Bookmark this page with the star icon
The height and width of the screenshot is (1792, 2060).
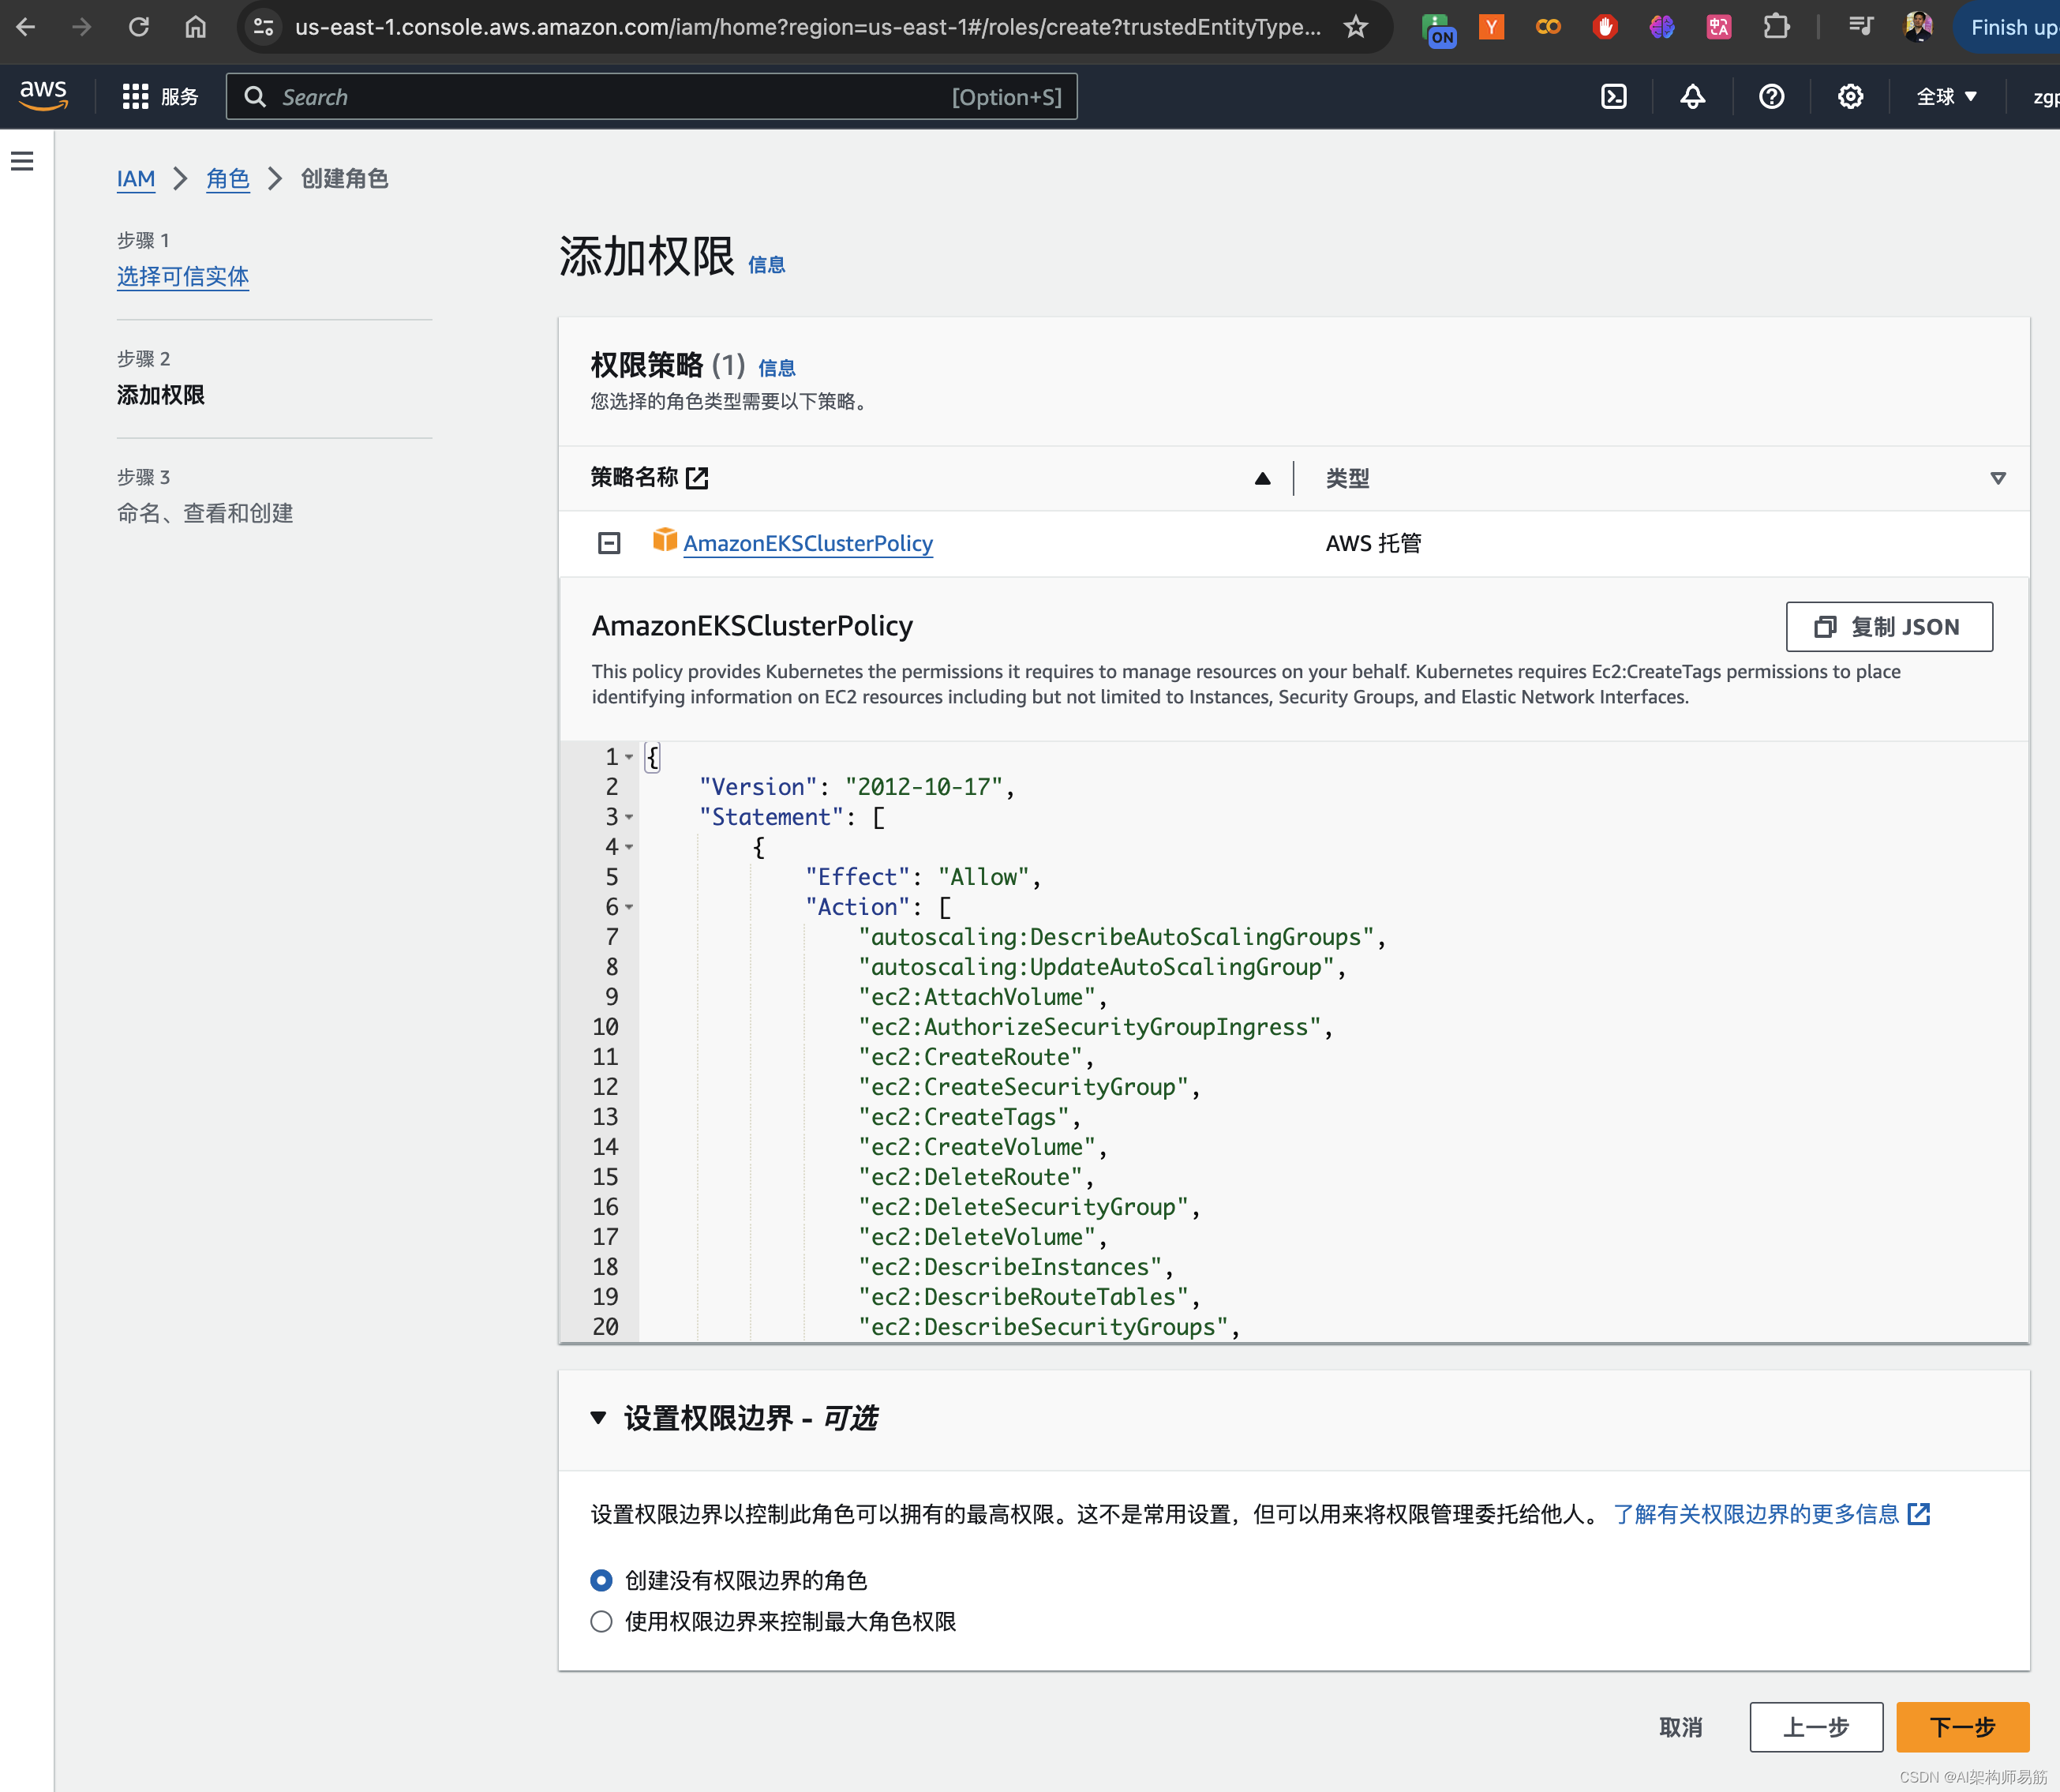pyautogui.click(x=1355, y=27)
